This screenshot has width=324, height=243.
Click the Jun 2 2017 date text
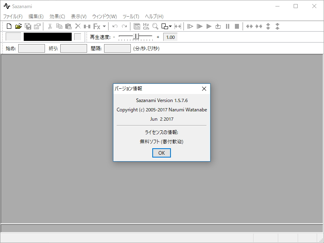pyautogui.click(x=162, y=119)
